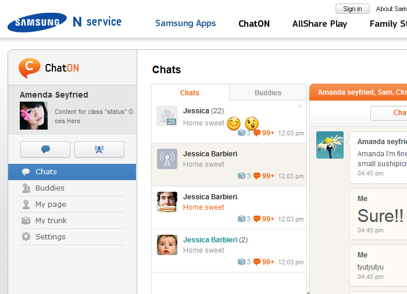Click the orange Chat button in conversation panel
This screenshot has height=294, width=407.
[x=388, y=113]
